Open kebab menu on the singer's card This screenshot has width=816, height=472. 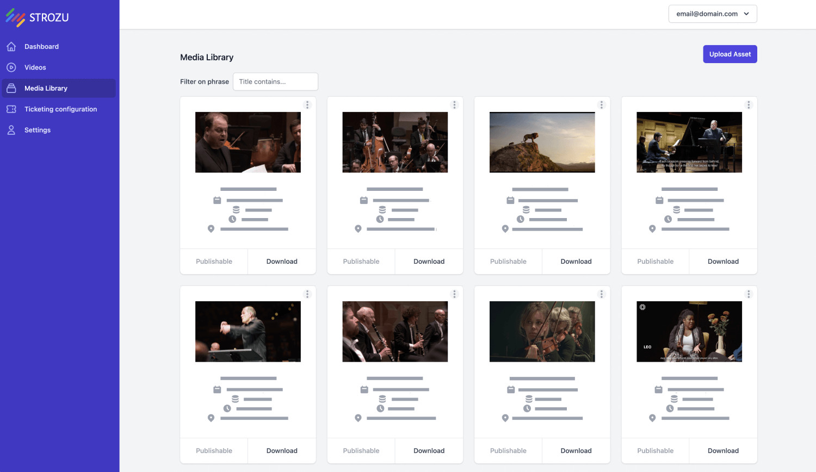point(307,105)
